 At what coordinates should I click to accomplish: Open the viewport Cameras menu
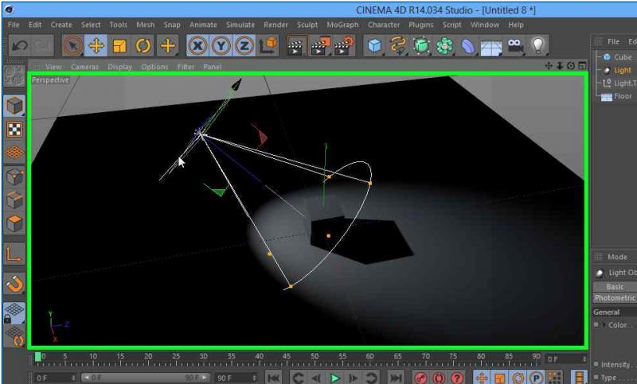tap(84, 67)
